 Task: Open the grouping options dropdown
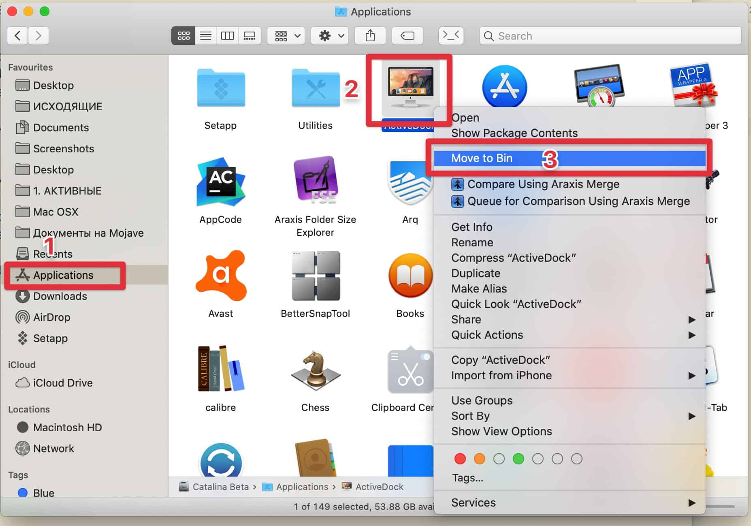point(286,36)
